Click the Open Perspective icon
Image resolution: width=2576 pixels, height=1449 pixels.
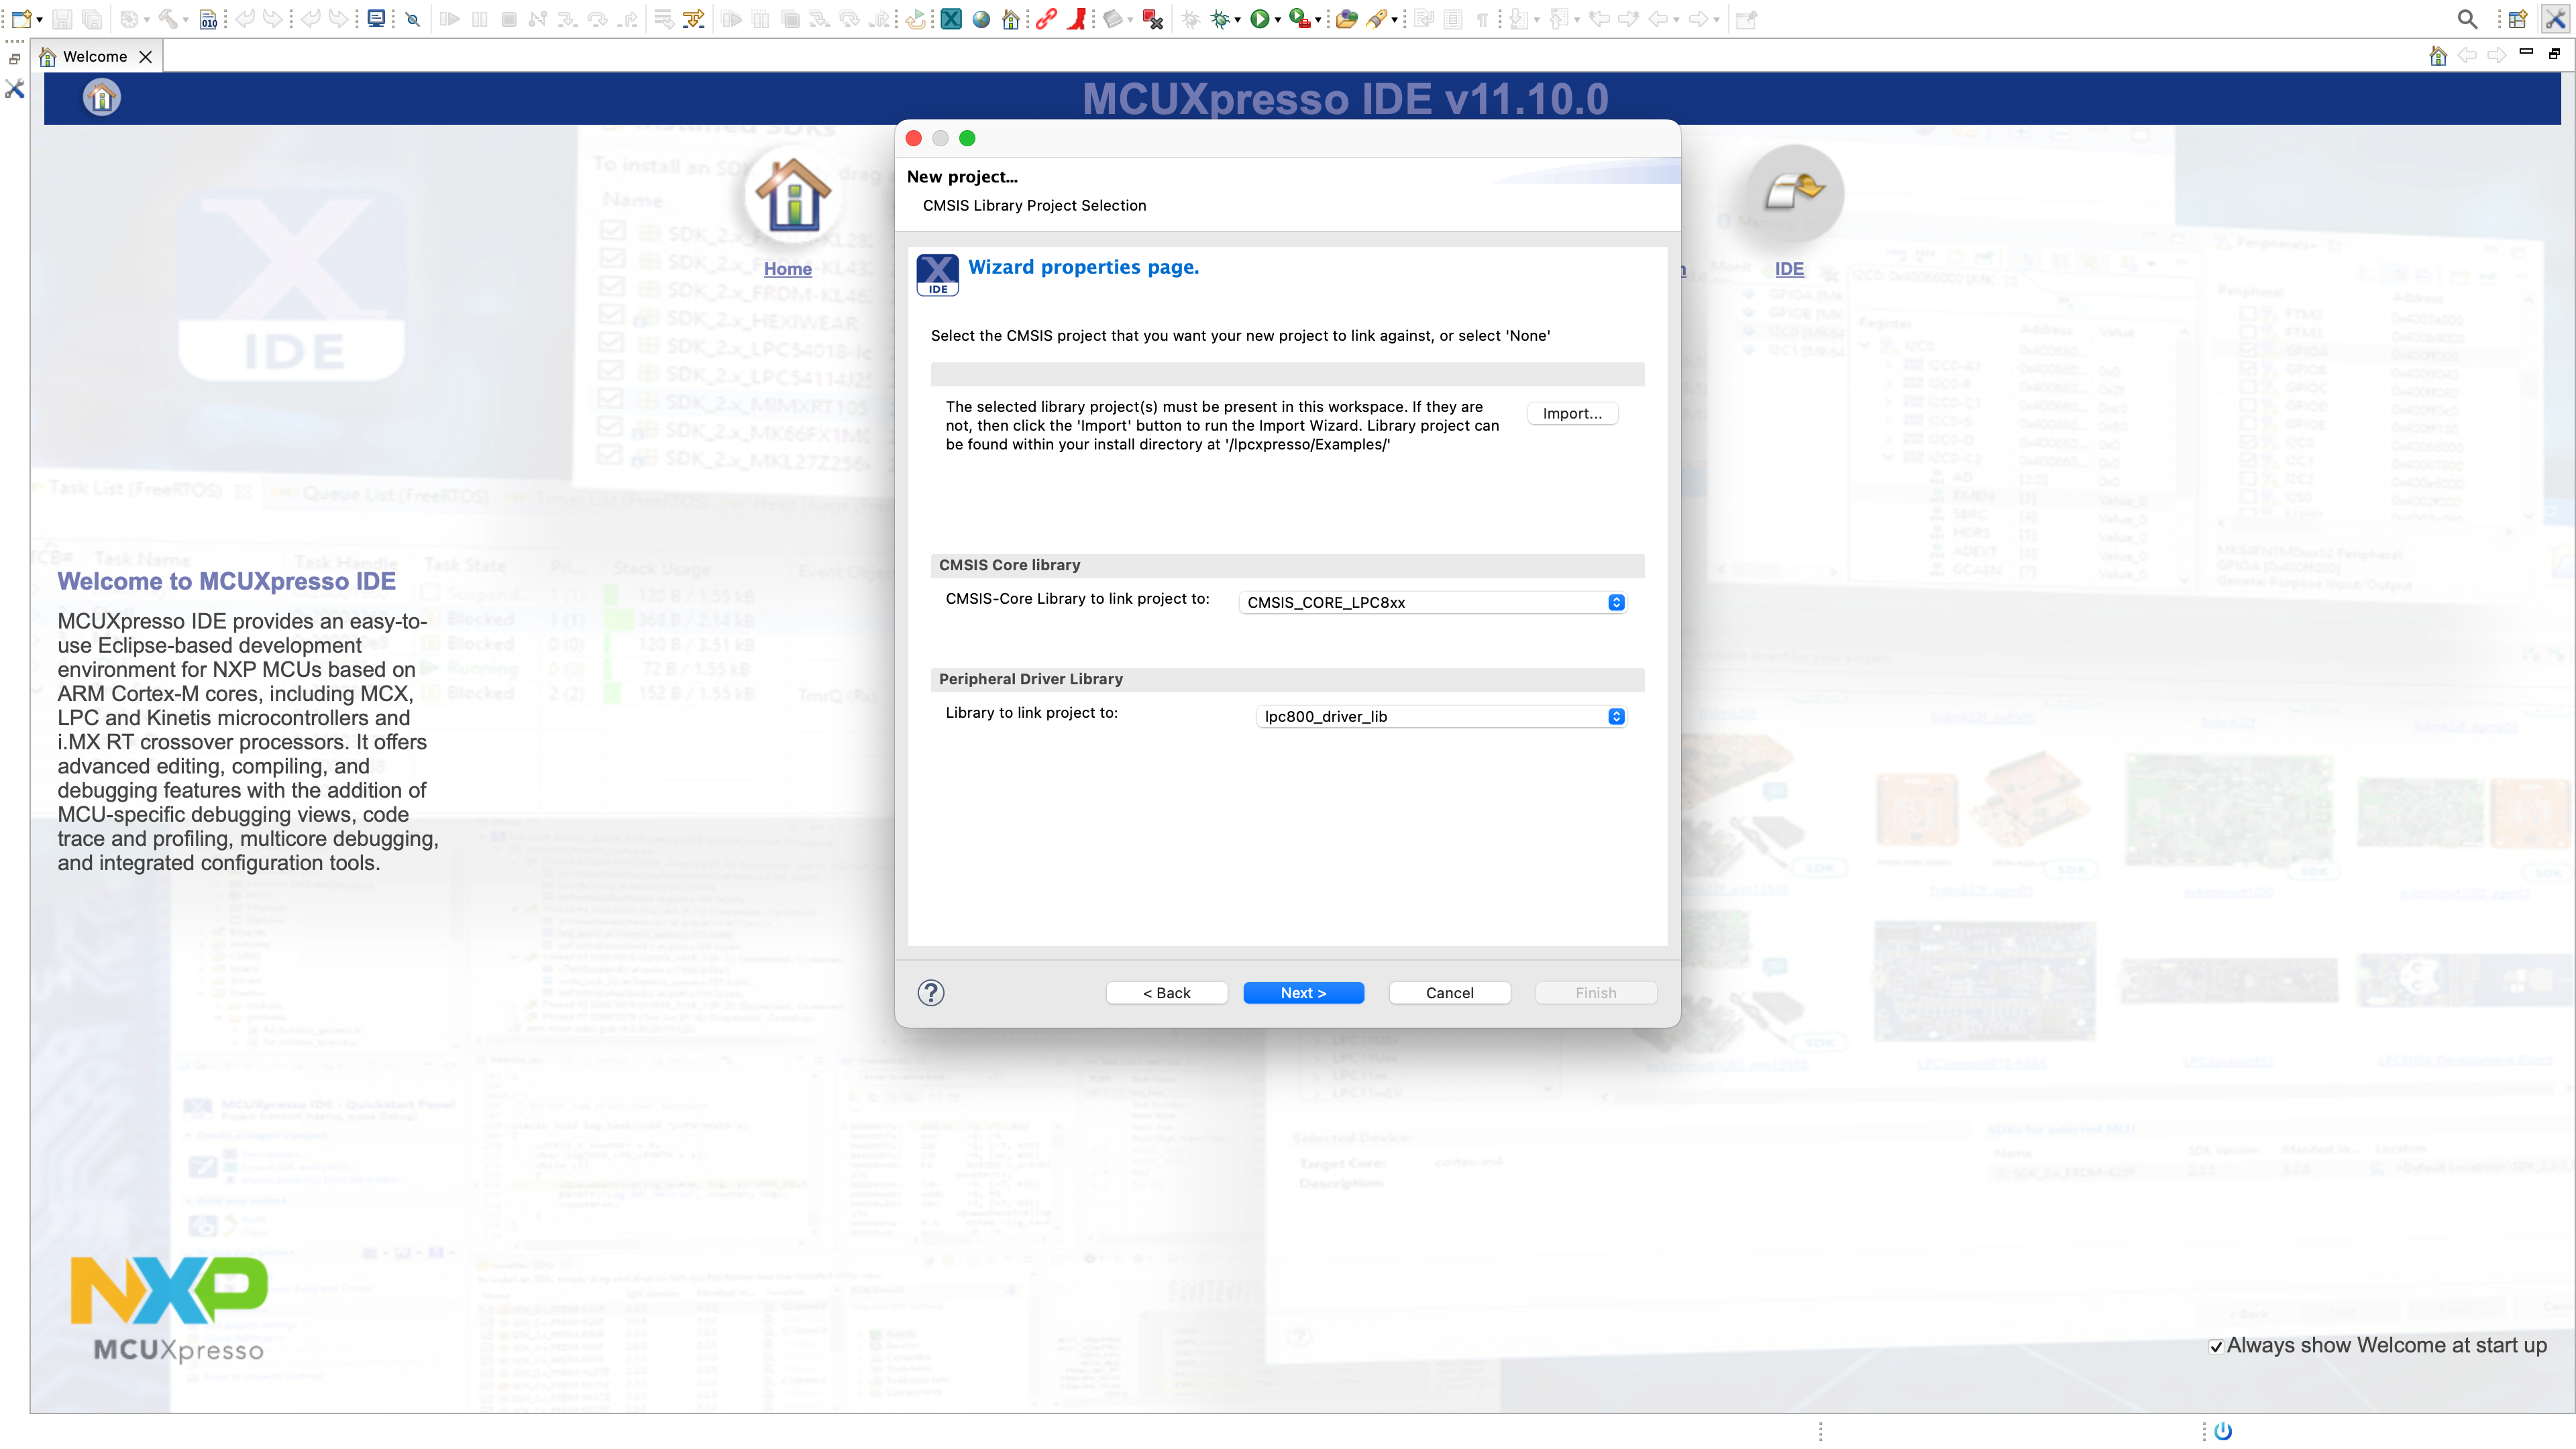2518,19
